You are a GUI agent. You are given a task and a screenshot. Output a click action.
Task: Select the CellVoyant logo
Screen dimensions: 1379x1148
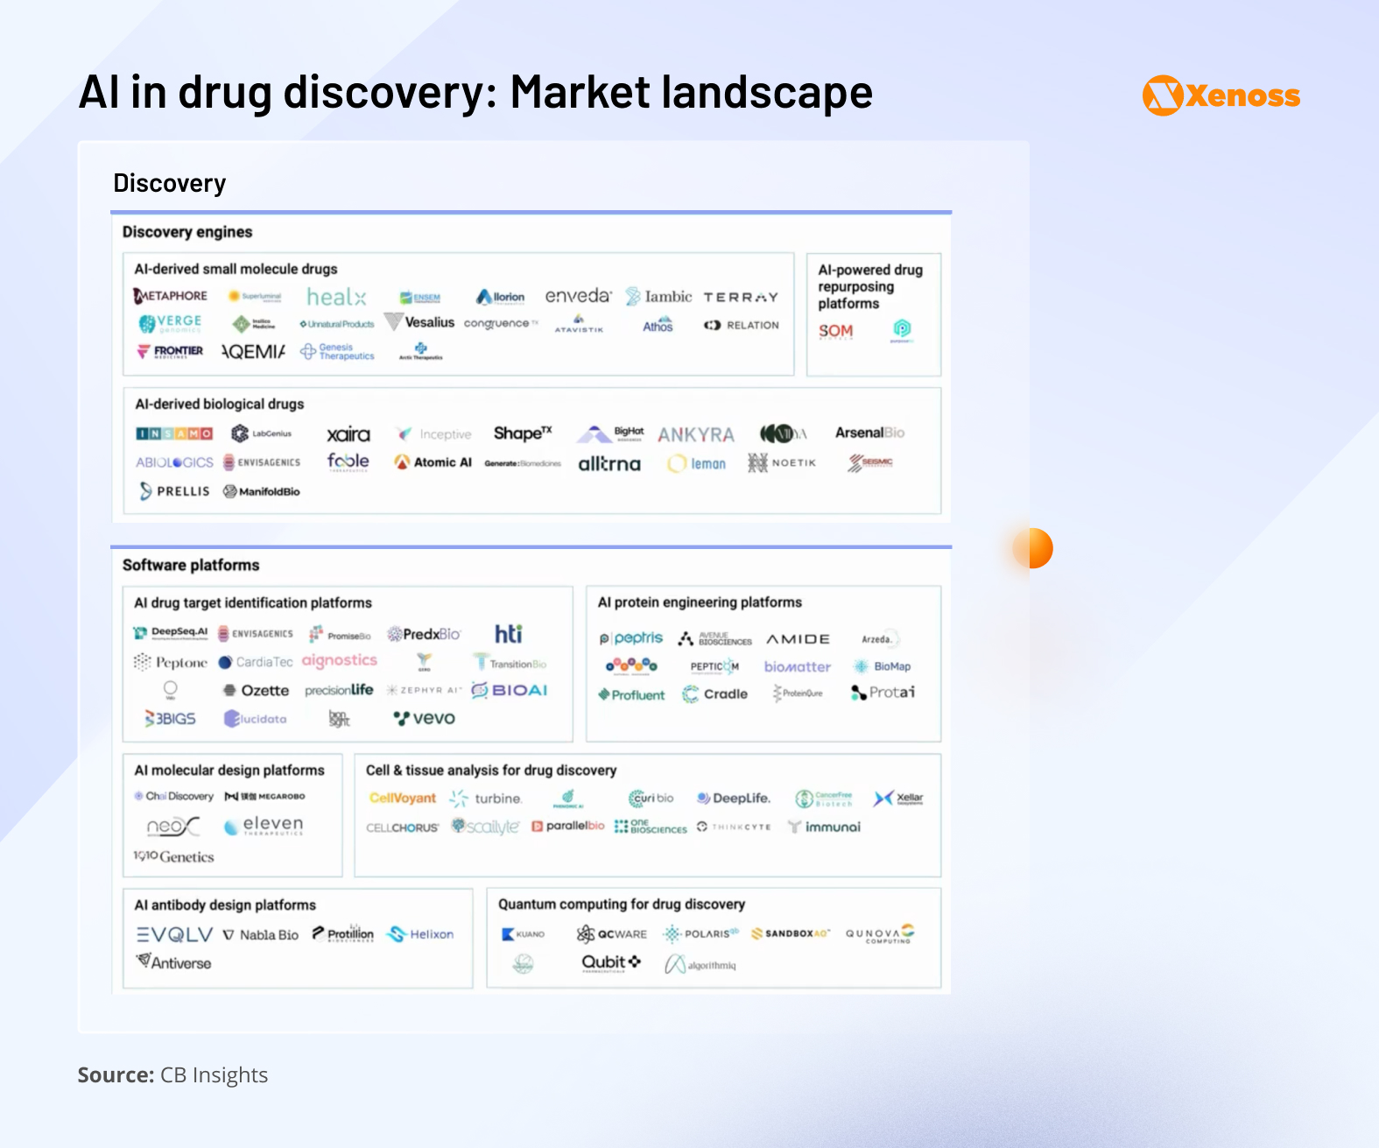click(402, 798)
